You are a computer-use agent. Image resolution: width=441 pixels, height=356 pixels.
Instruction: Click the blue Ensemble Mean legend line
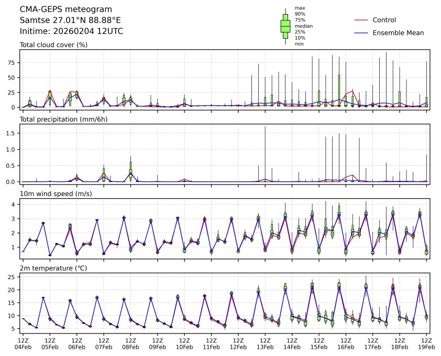tap(361, 33)
